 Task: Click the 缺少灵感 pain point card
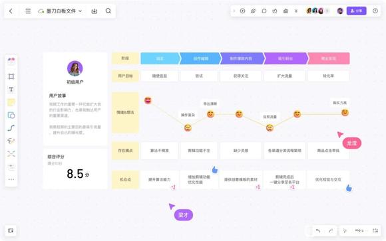pyautogui.click(x=240, y=150)
